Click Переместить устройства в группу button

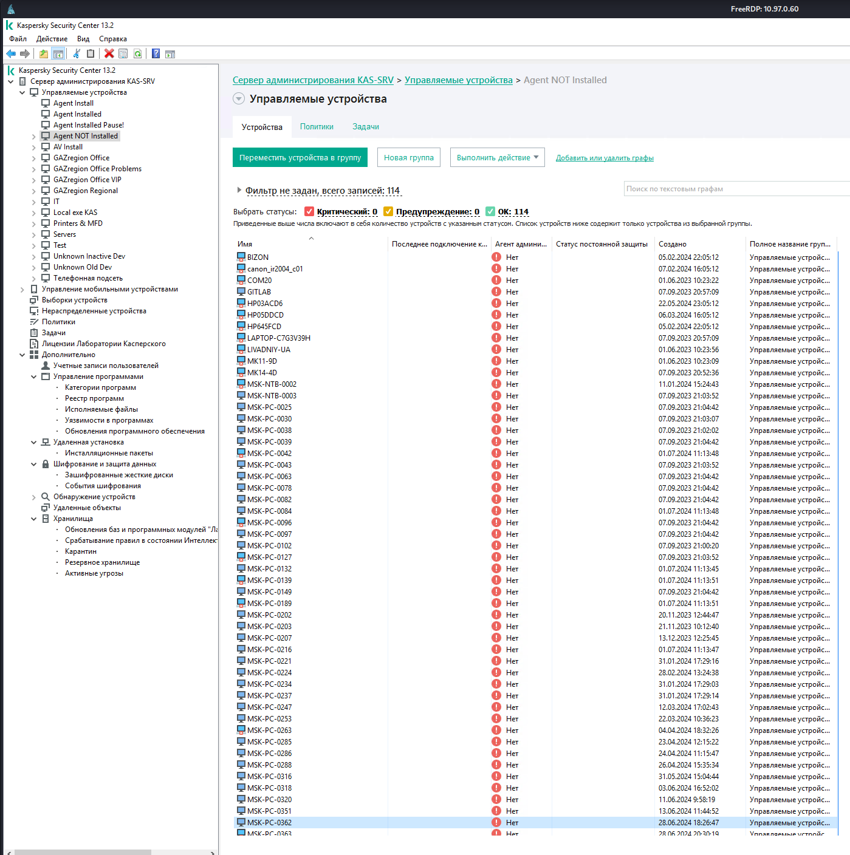(x=300, y=157)
